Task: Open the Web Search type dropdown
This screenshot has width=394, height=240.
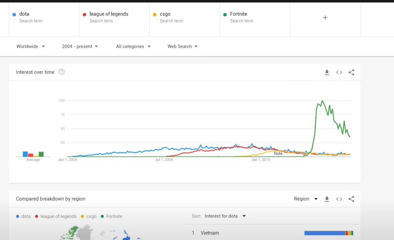Action: click(x=183, y=46)
